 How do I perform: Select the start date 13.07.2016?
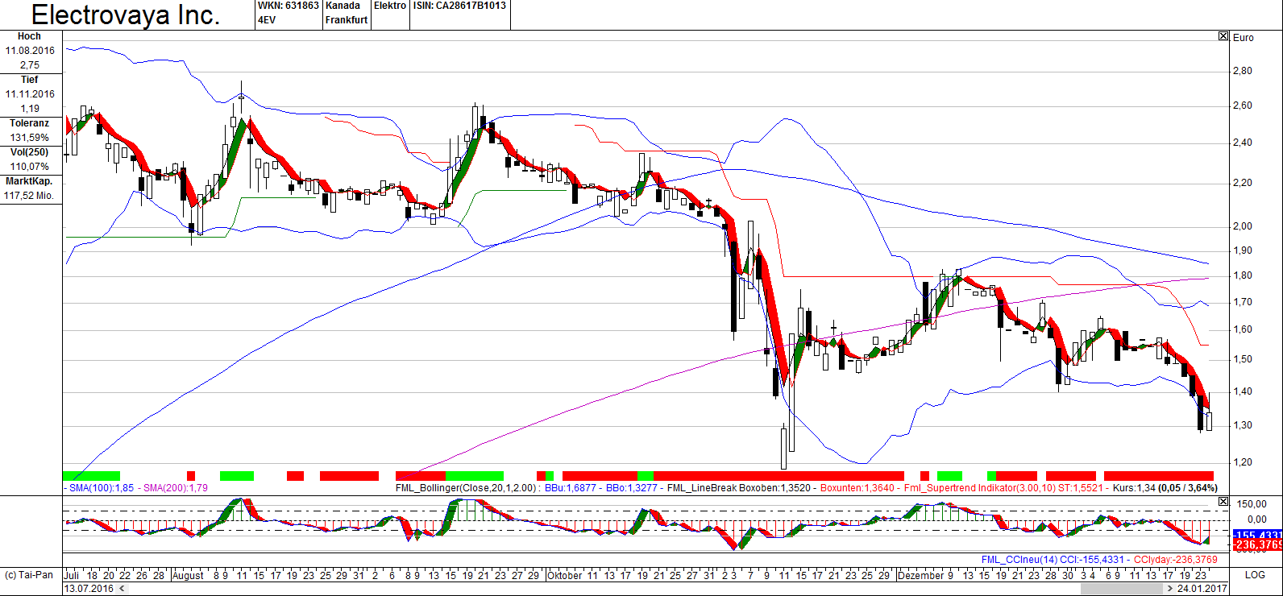pyautogui.click(x=89, y=589)
